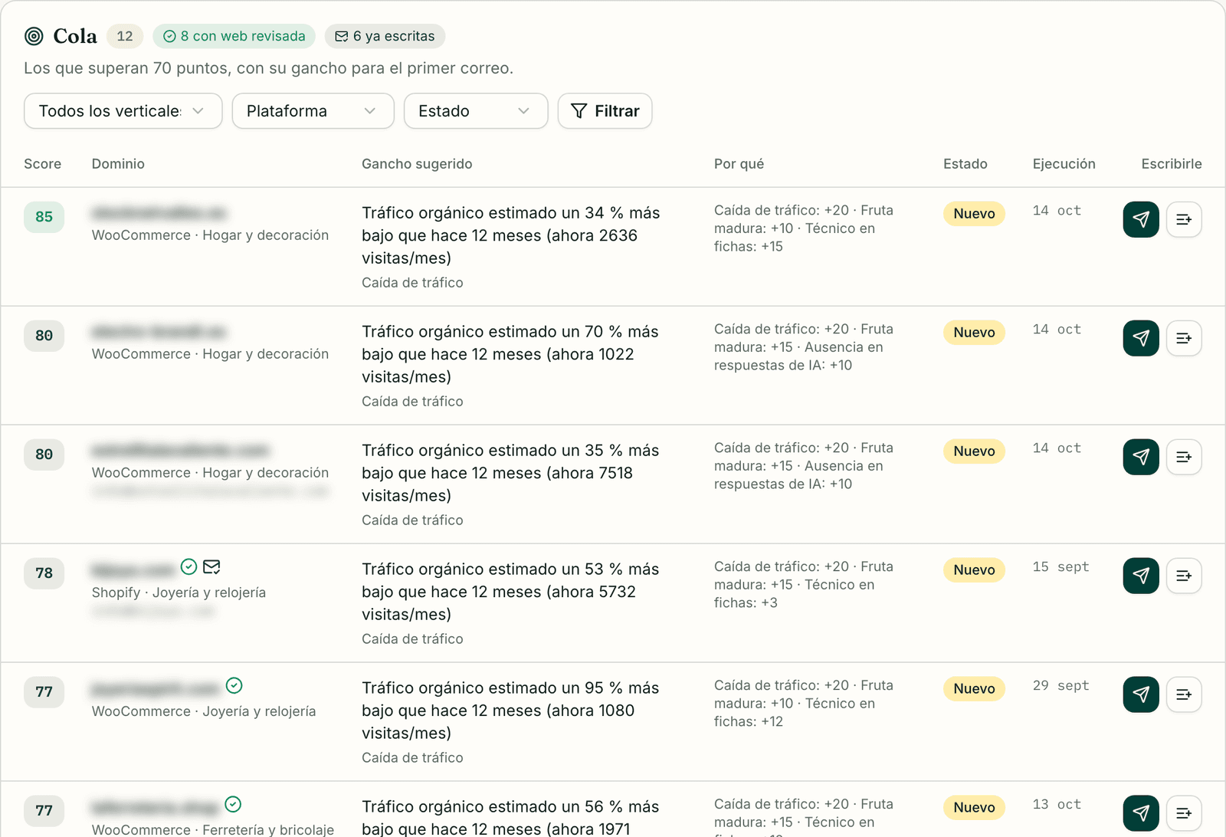The height and width of the screenshot is (837, 1226).
Task: Click Nuevo status badge in first row
Action: (974, 214)
